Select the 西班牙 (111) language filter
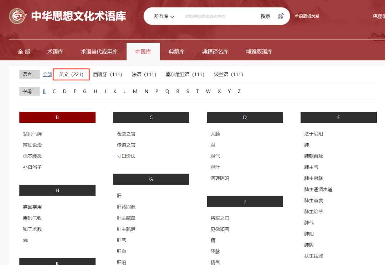The height and width of the screenshot is (265, 385). 108,74
